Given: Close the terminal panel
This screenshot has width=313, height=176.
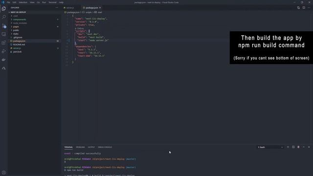Looking at the screenshot, I should 309,147.
